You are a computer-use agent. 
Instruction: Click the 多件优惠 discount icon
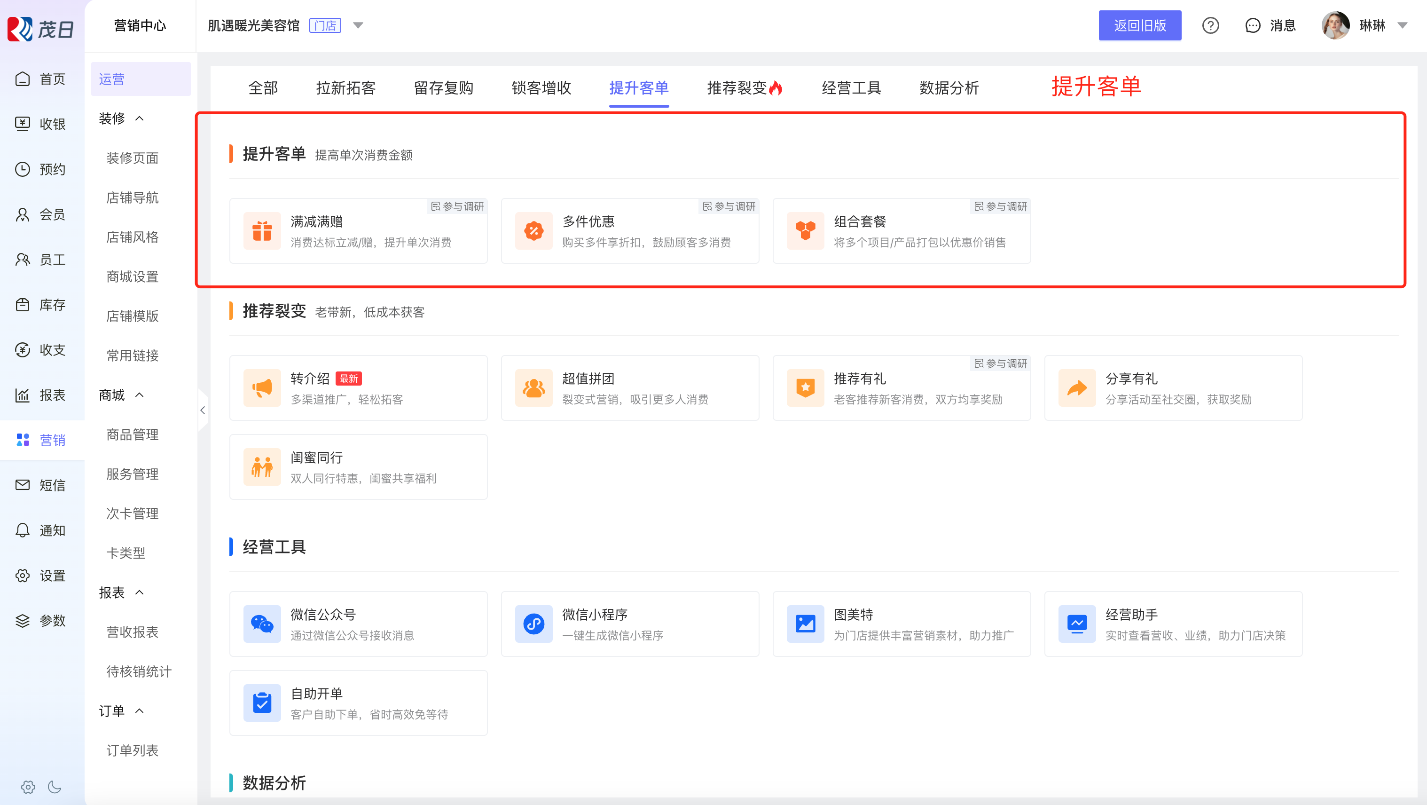[x=533, y=231]
